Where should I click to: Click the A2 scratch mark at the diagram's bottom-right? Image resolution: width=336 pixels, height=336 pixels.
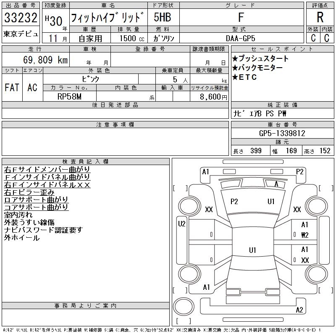(299, 310)
